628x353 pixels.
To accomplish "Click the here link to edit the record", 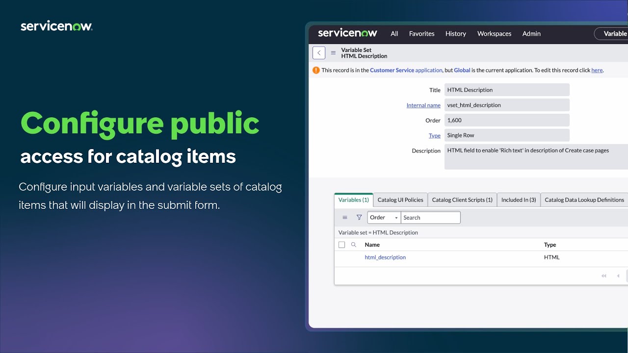I will (597, 70).
